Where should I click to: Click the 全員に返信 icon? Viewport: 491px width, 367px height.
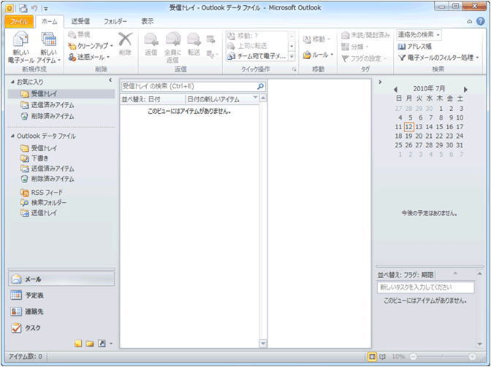172,40
